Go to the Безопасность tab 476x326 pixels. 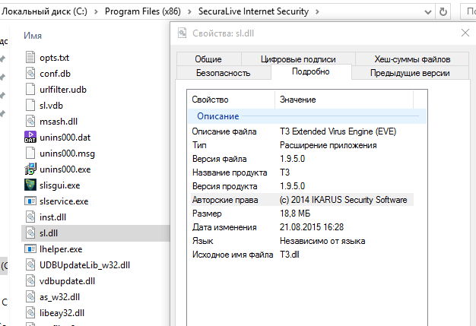click(x=223, y=73)
